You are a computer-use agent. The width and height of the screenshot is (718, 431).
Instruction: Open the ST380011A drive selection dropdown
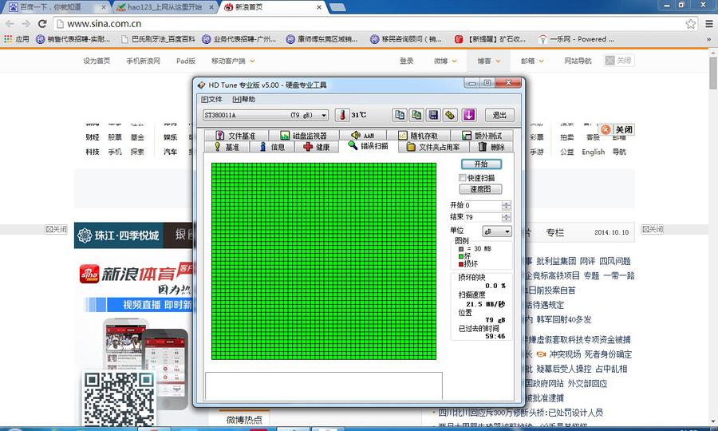tap(266, 115)
